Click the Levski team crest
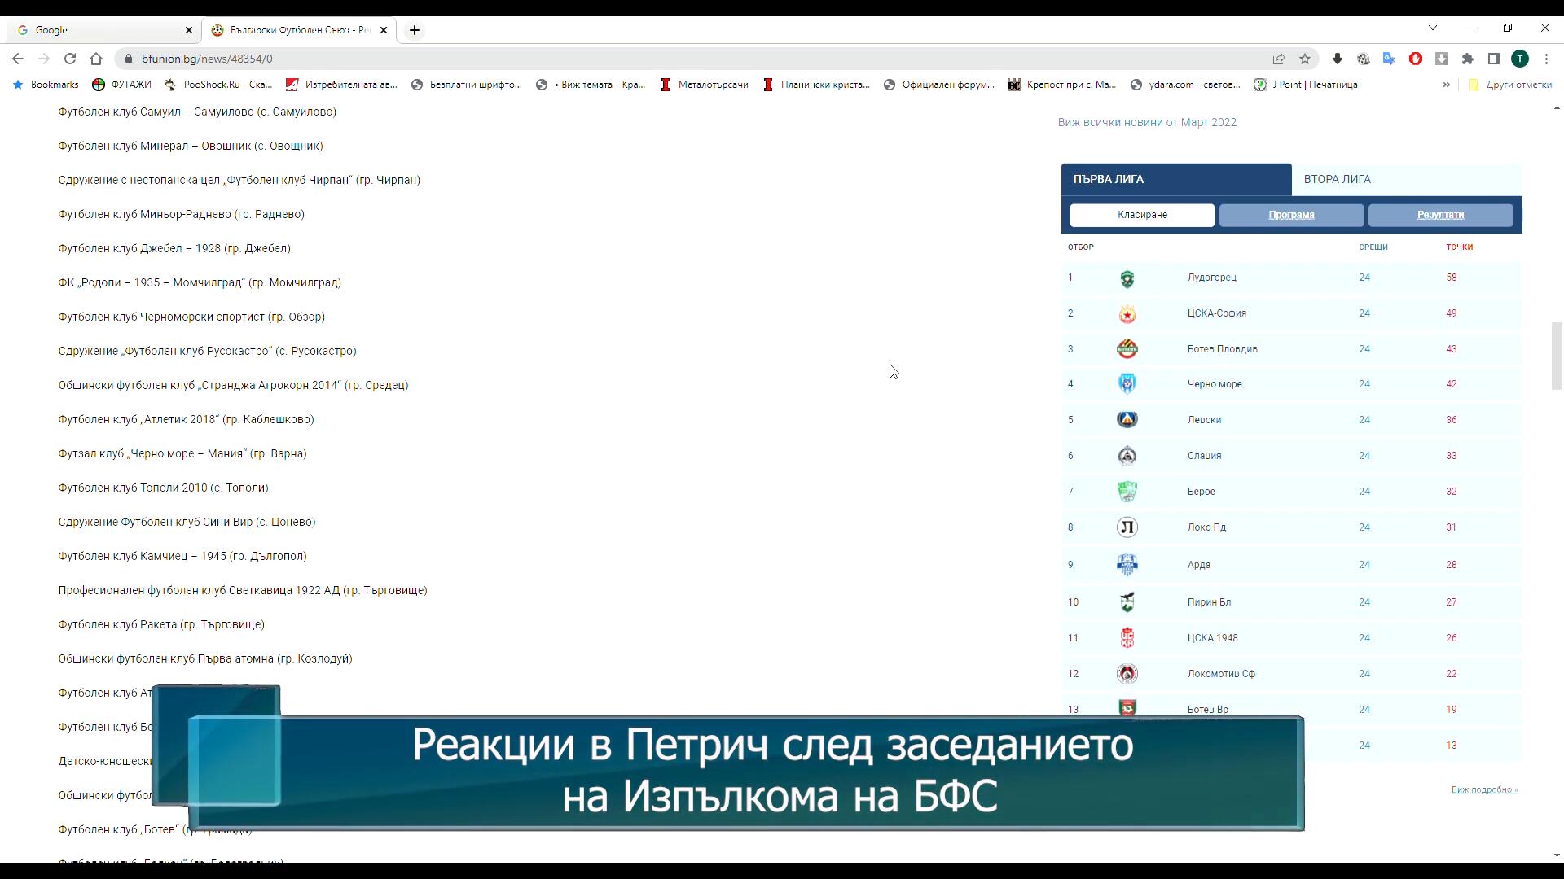The height and width of the screenshot is (879, 1564). tap(1127, 420)
